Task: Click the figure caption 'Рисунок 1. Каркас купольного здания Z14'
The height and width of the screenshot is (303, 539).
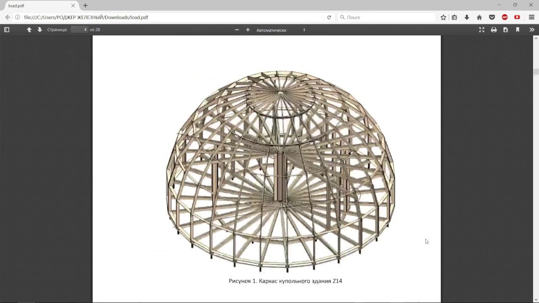Action: point(285,281)
